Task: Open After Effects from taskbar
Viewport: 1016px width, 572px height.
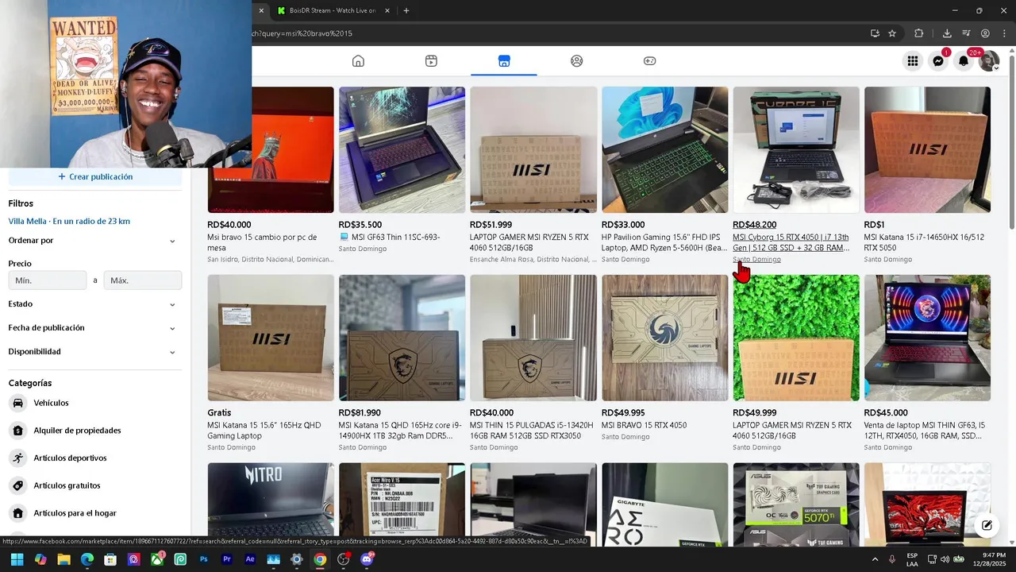Action: click(250, 559)
